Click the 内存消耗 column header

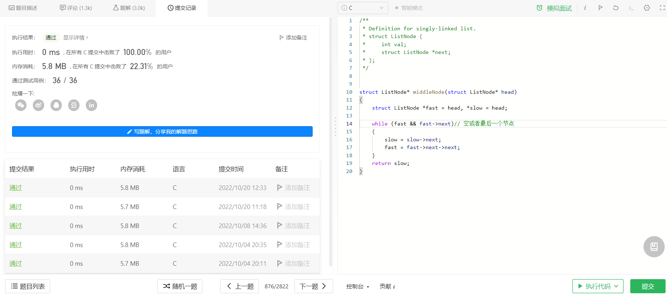coord(133,169)
